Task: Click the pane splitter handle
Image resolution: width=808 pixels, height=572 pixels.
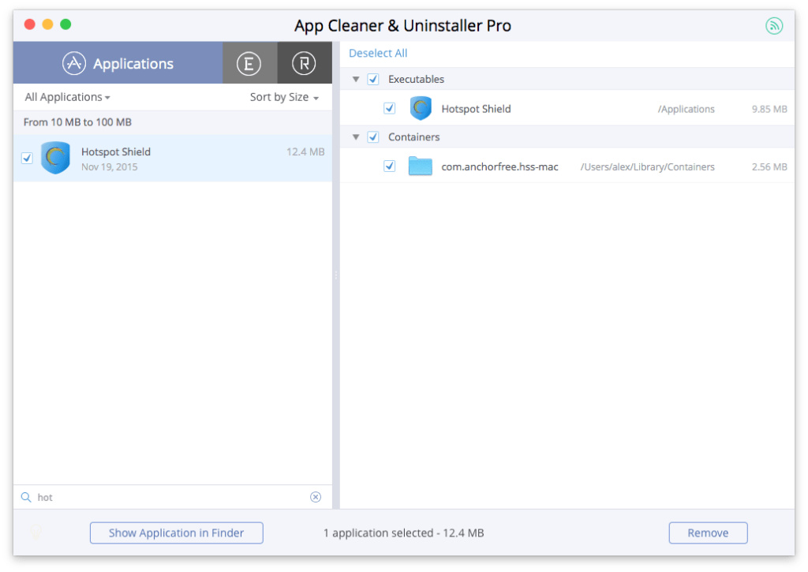Action: click(336, 275)
